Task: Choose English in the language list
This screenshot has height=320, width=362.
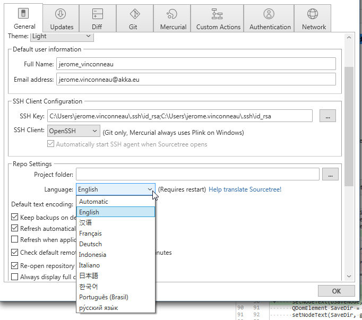Action: pos(115,212)
